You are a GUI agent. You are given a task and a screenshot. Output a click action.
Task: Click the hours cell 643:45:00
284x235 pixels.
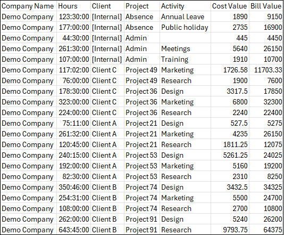pyautogui.click(x=73, y=230)
